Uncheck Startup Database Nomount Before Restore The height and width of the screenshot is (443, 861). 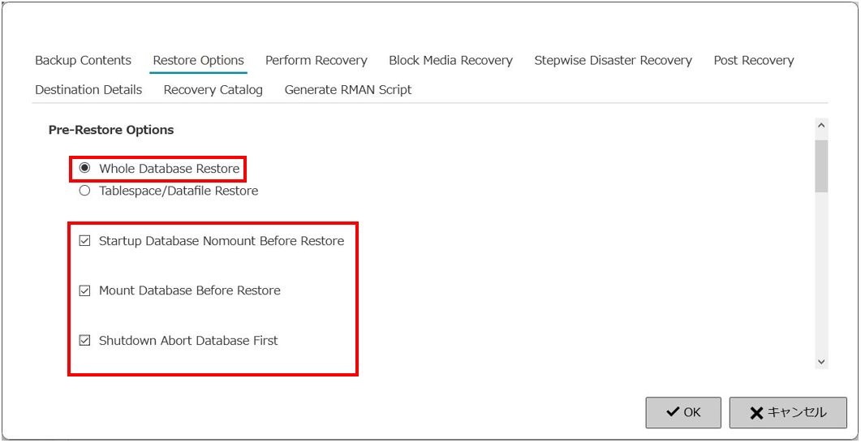(x=84, y=241)
